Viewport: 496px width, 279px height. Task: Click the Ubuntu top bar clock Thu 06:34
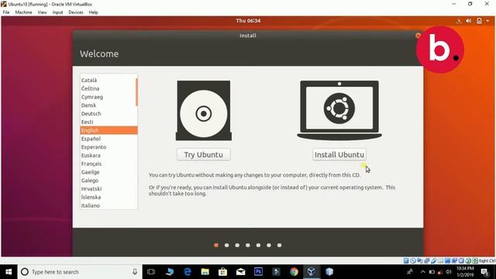(248, 21)
